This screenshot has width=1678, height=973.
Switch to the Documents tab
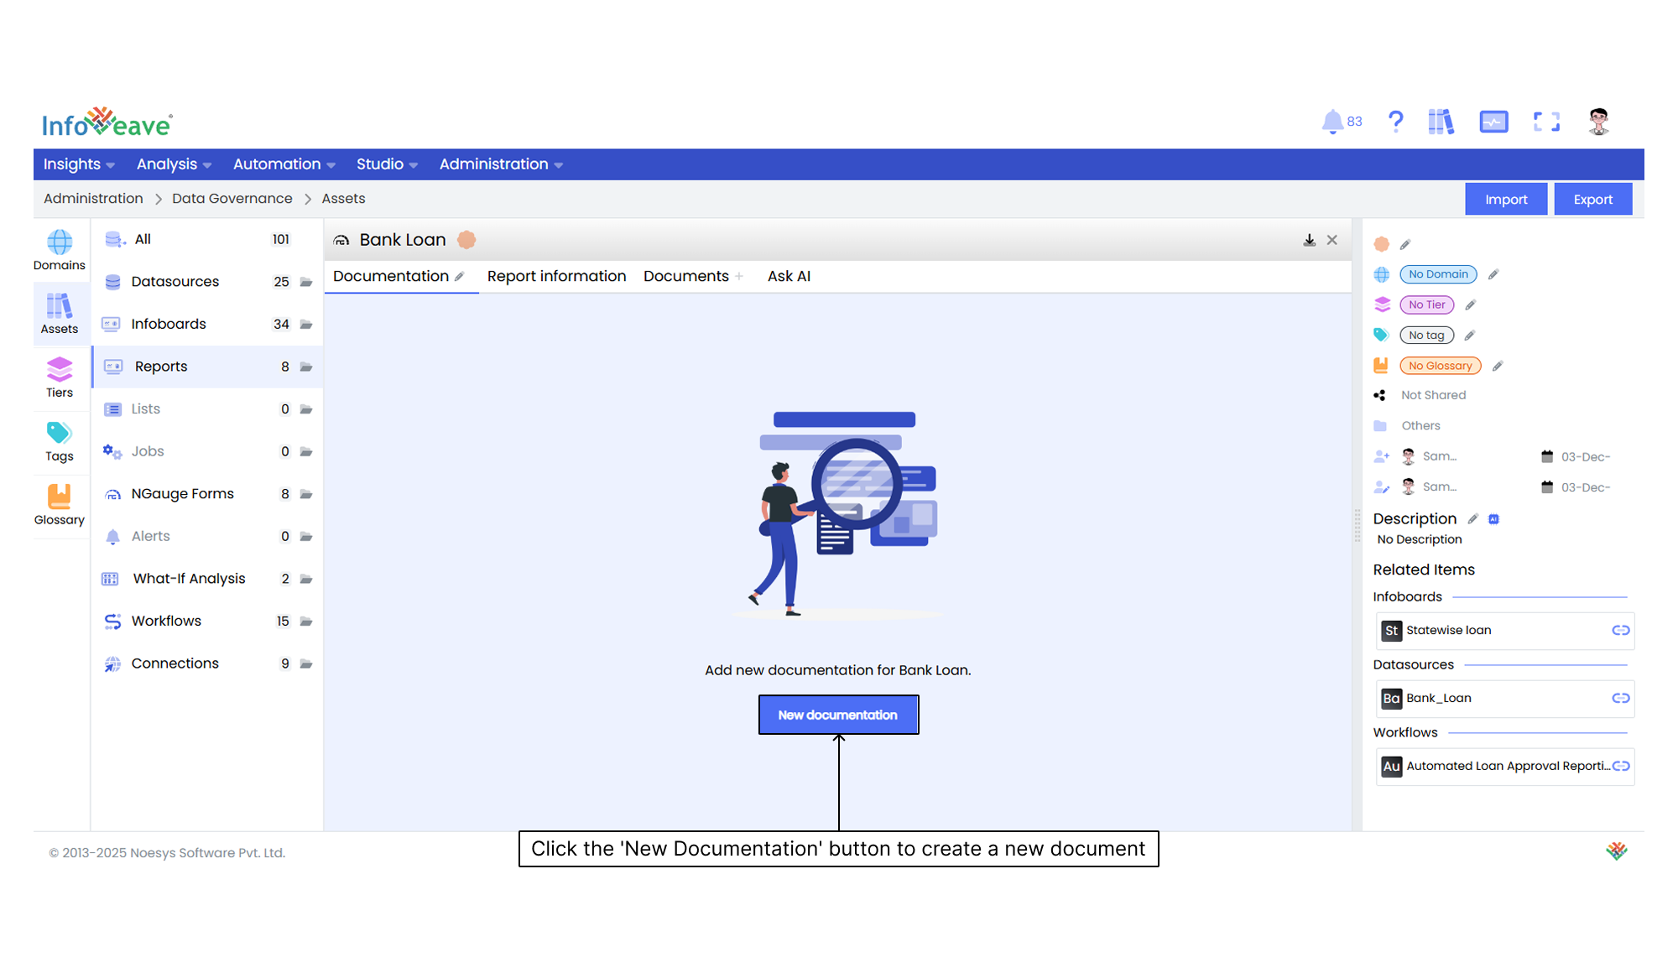(686, 277)
